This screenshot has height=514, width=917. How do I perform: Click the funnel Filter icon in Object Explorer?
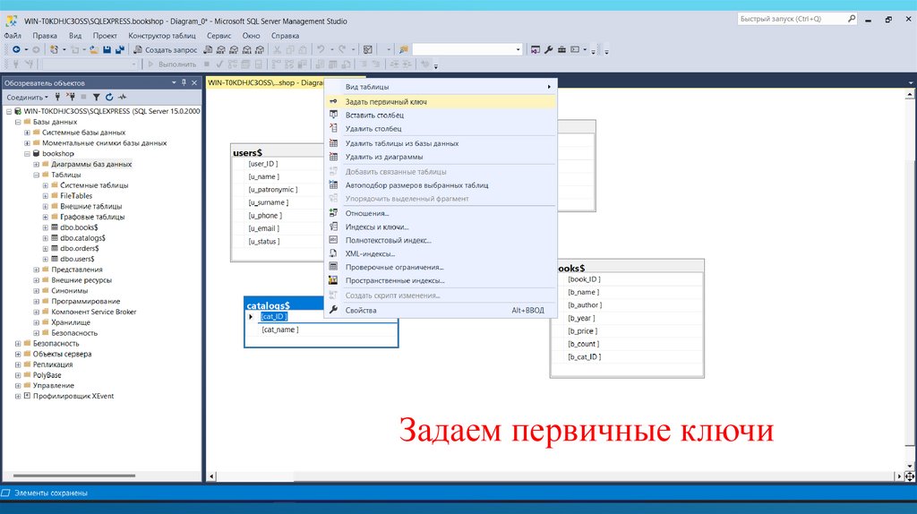pyautogui.click(x=96, y=97)
